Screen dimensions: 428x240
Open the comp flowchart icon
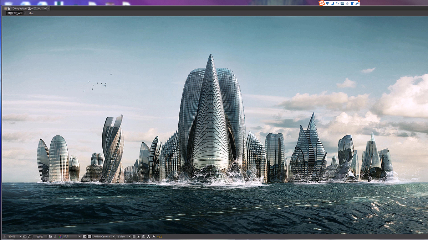coord(149,236)
